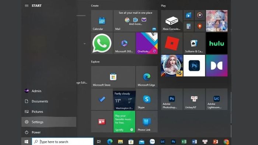The height and width of the screenshot is (145, 258).
Task: Expand the START hamburger menu
Action: (x=27, y=6)
